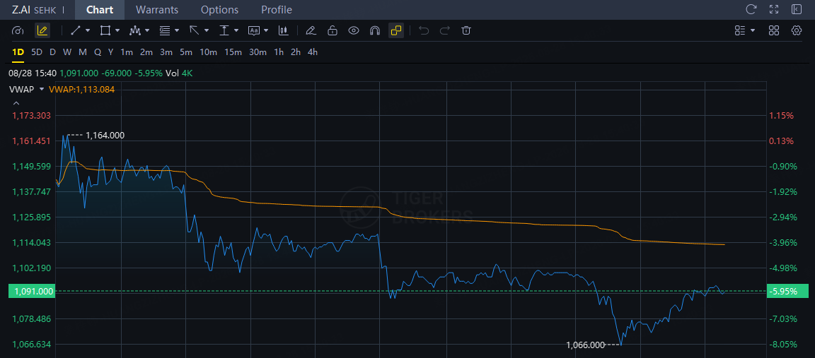Expand the wave pattern tool dropdown
The image size is (815, 358).
147,30
